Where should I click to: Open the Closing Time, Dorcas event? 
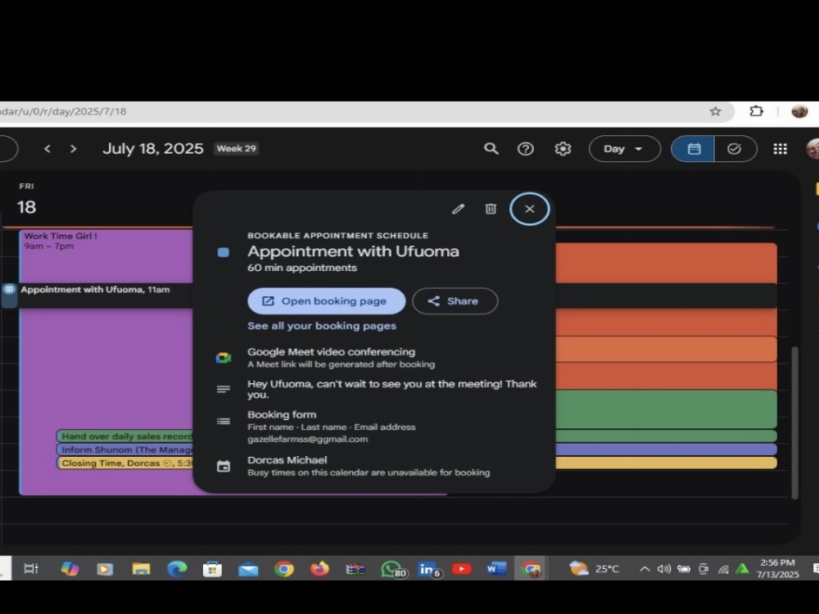pyautogui.click(x=124, y=463)
